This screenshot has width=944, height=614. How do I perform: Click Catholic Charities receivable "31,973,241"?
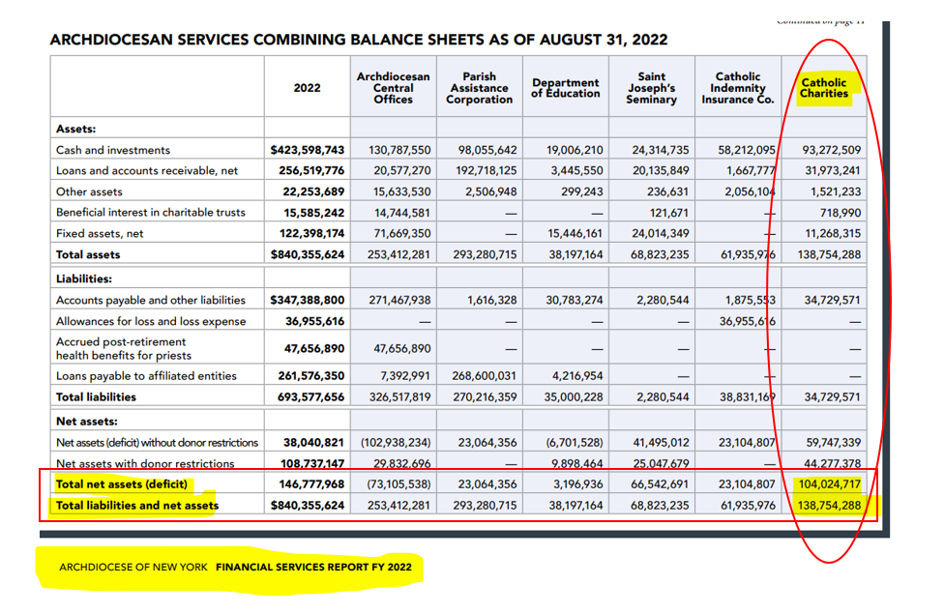tap(833, 170)
